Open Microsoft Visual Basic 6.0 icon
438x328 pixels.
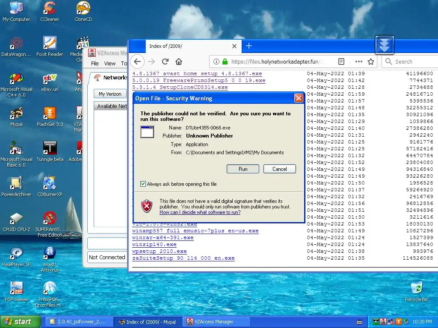point(16,154)
